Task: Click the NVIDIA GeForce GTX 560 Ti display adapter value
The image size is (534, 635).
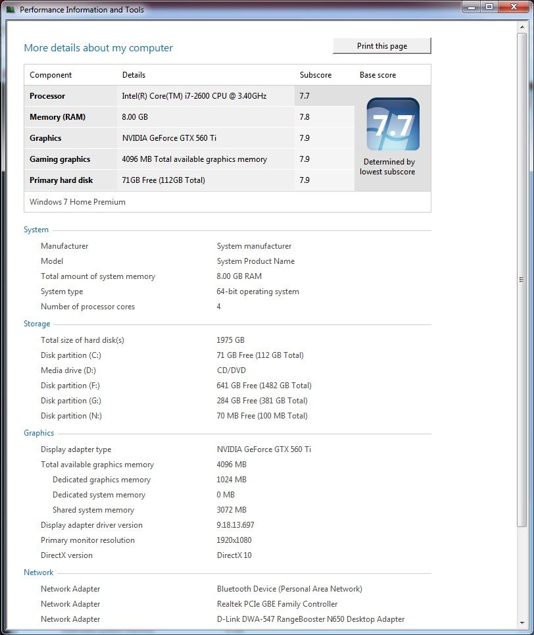Action: (264, 449)
